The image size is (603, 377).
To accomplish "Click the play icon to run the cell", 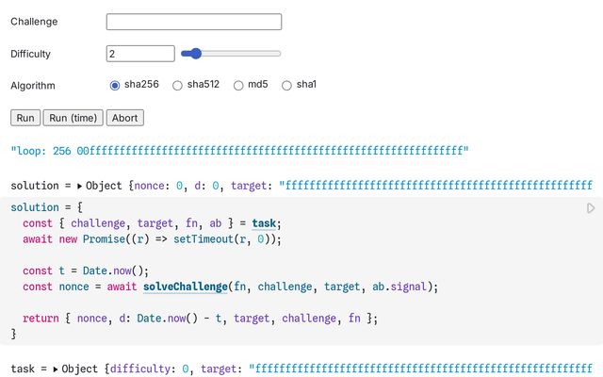I will pos(591,207).
